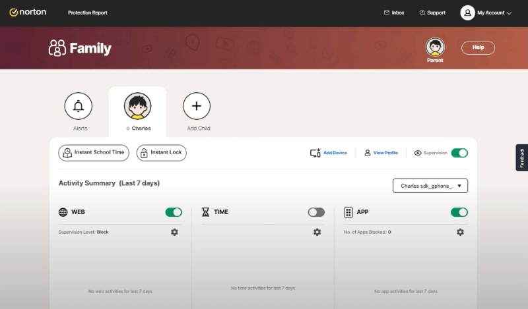Image resolution: width=528 pixels, height=309 pixels.
Task: Click the Support question mark icon
Action: (422, 13)
